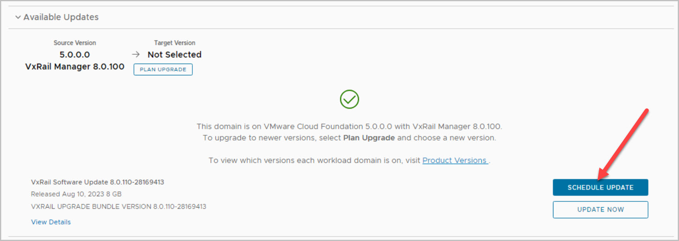Click the Plan Upgrade button
Viewport: 679px width, 241px height.
[x=163, y=69]
